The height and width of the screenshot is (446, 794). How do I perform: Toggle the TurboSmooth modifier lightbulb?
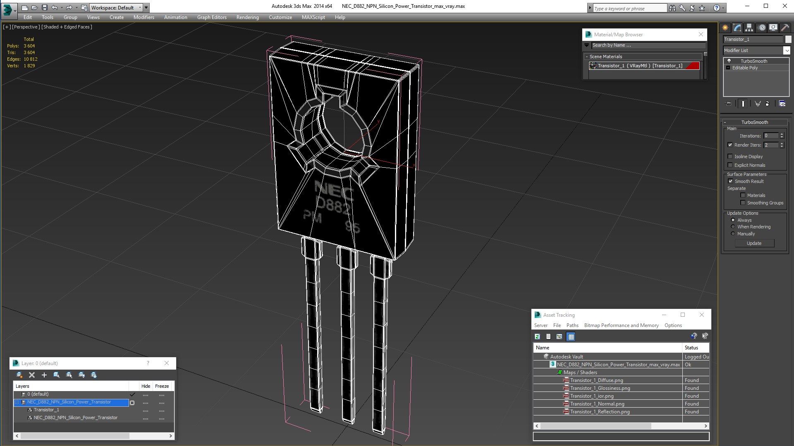point(729,61)
